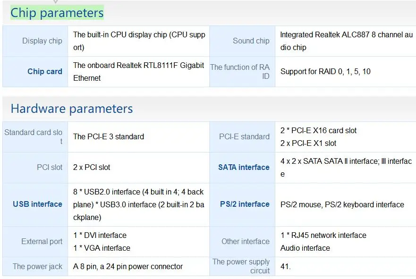
Task: Click the PCI-E 3 standard value
Action: coord(109,137)
